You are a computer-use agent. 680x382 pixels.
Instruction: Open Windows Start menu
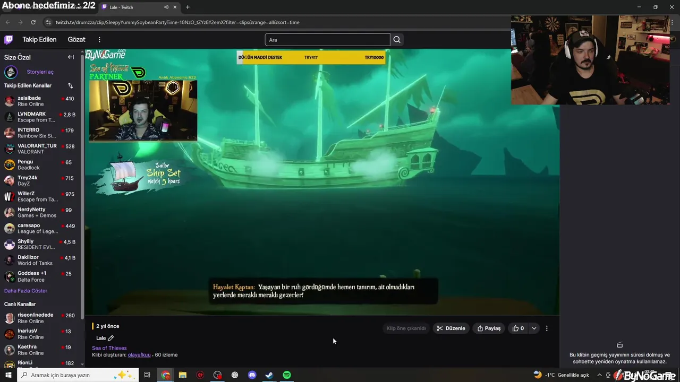tap(8, 375)
